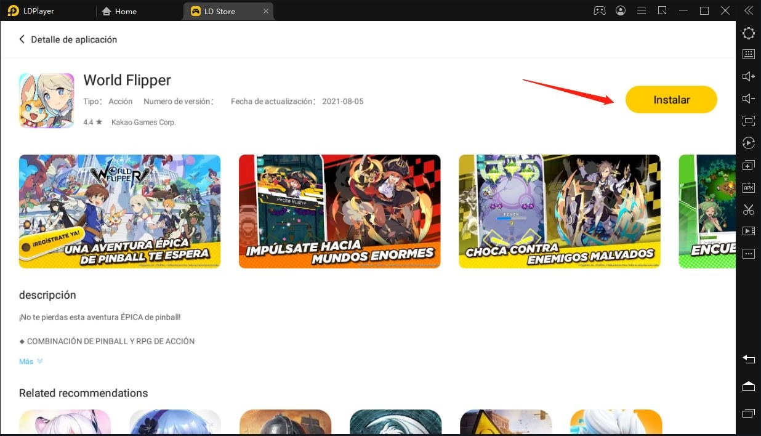
Task: Click the pop-out window icon in title bar
Action: click(662, 11)
